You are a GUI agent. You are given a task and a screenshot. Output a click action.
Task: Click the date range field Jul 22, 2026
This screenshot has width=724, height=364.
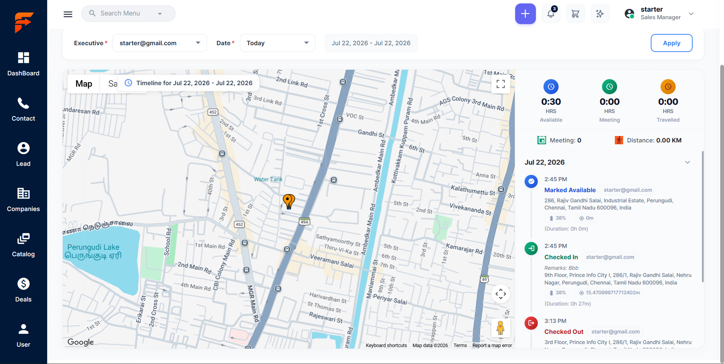[x=371, y=43]
